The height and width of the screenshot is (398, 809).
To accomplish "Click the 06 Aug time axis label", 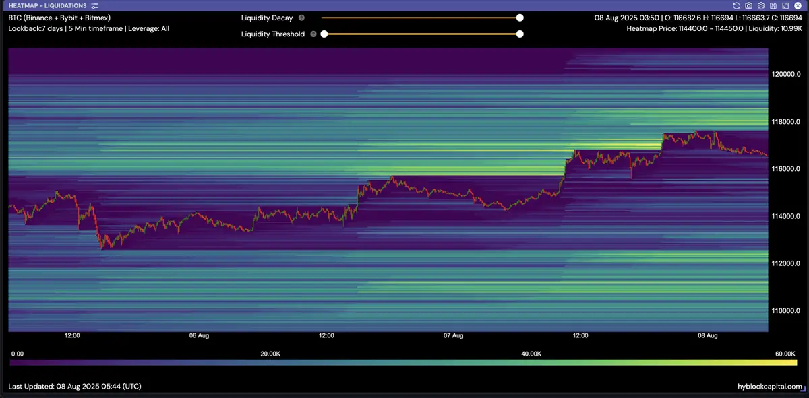I will (199, 335).
